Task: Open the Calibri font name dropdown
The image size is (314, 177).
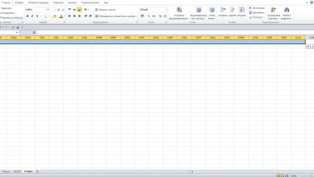Action: click(45, 10)
